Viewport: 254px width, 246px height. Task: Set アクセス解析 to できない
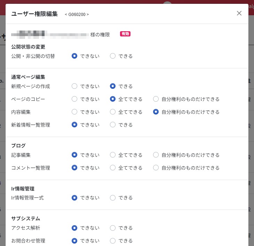pos(74,228)
